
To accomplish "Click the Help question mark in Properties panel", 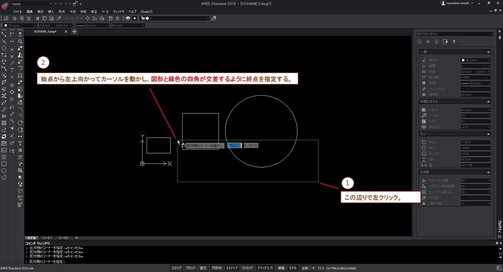I will click(x=454, y=41).
